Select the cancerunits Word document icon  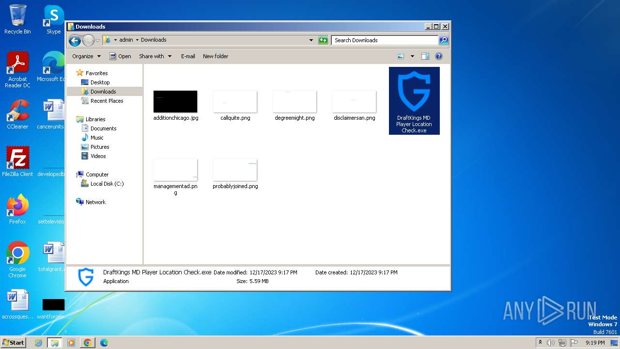click(51, 114)
